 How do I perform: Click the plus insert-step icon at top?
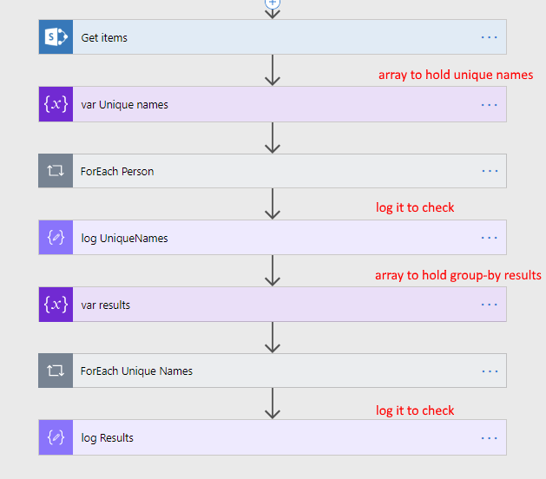(273, 3)
